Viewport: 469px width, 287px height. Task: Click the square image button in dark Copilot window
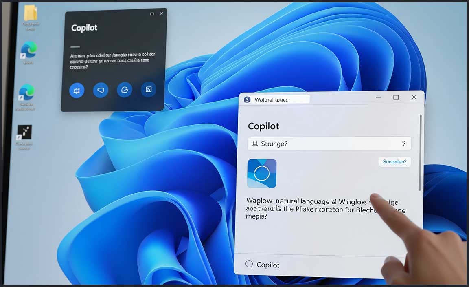pos(149,89)
